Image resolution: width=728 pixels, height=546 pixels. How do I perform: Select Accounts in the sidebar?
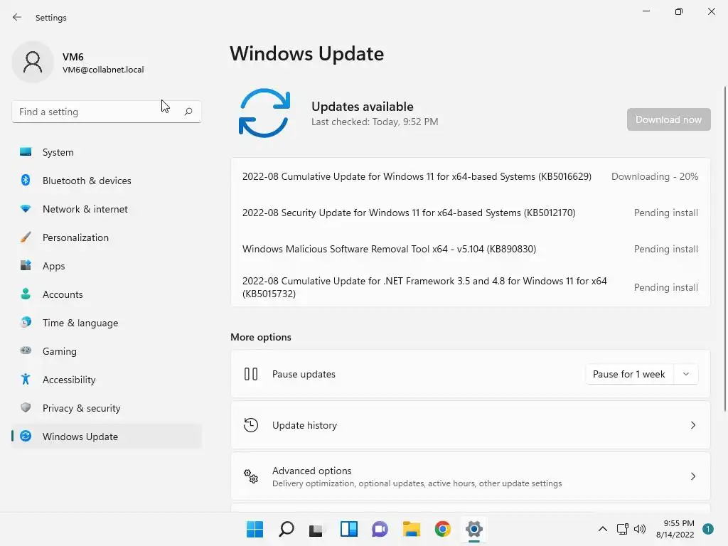(x=107, y=294)
